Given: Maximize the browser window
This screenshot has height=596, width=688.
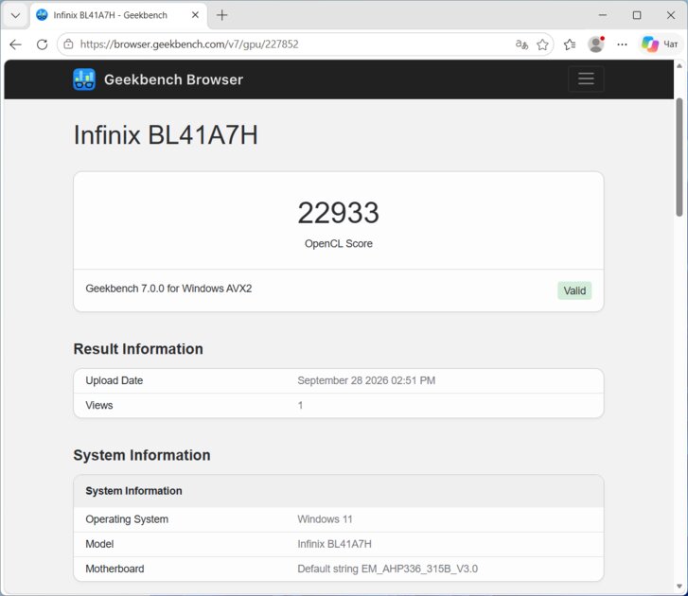Looking at the screenshot, I should [x=637, y=15].
